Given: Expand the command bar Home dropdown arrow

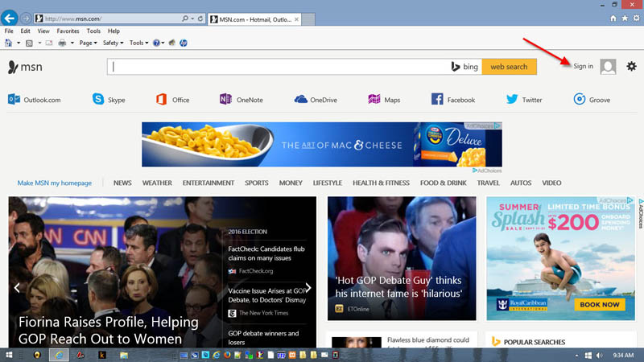Looking at the screenshot, I should point(19,43).
